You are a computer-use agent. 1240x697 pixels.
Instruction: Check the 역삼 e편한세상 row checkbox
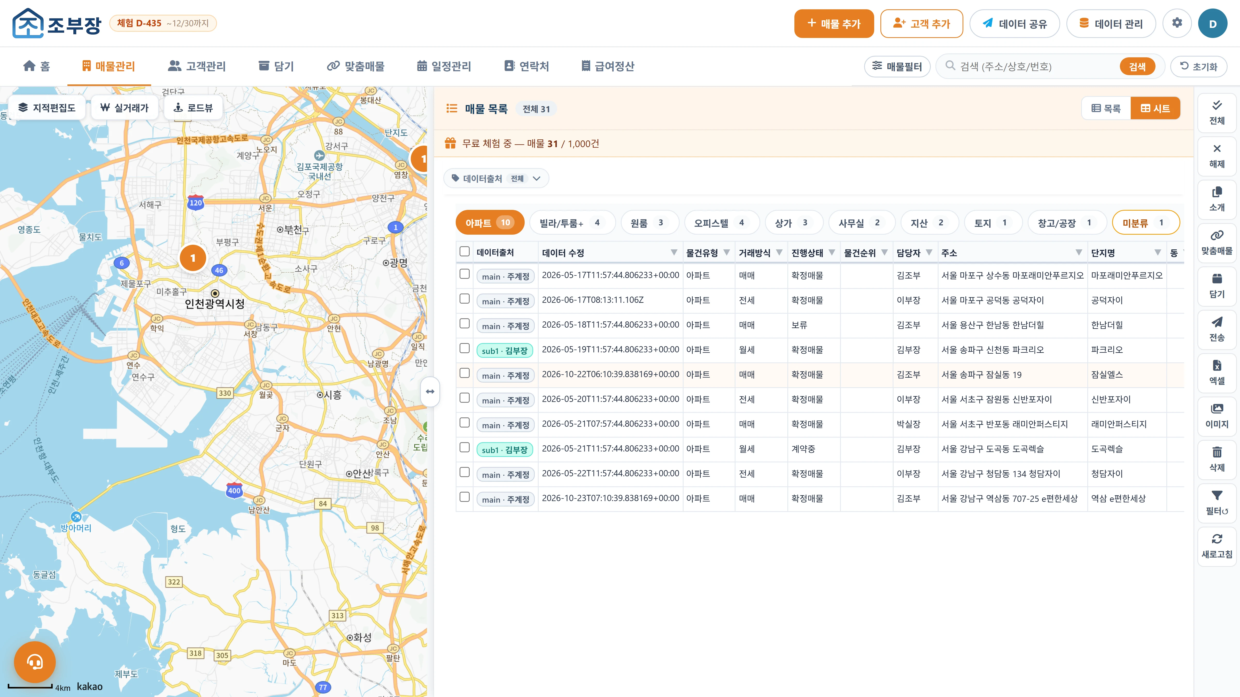[464, 497]
